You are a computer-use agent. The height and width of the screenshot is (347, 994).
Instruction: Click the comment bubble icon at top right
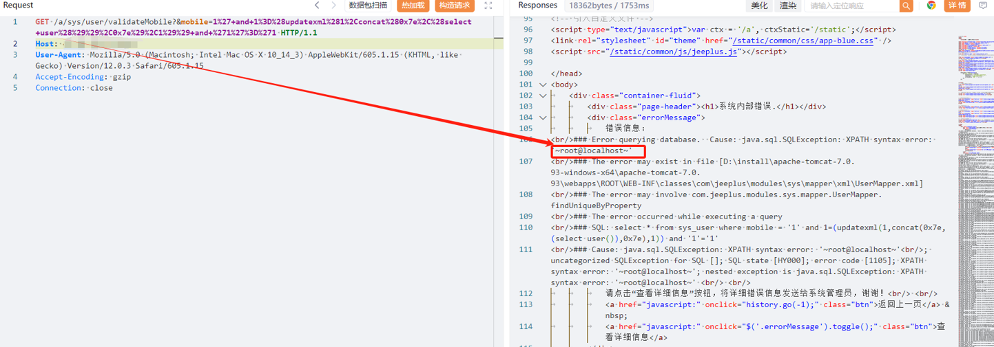point(983,5)
